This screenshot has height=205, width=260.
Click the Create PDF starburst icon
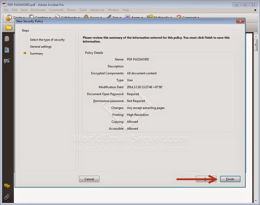[9, 18]
